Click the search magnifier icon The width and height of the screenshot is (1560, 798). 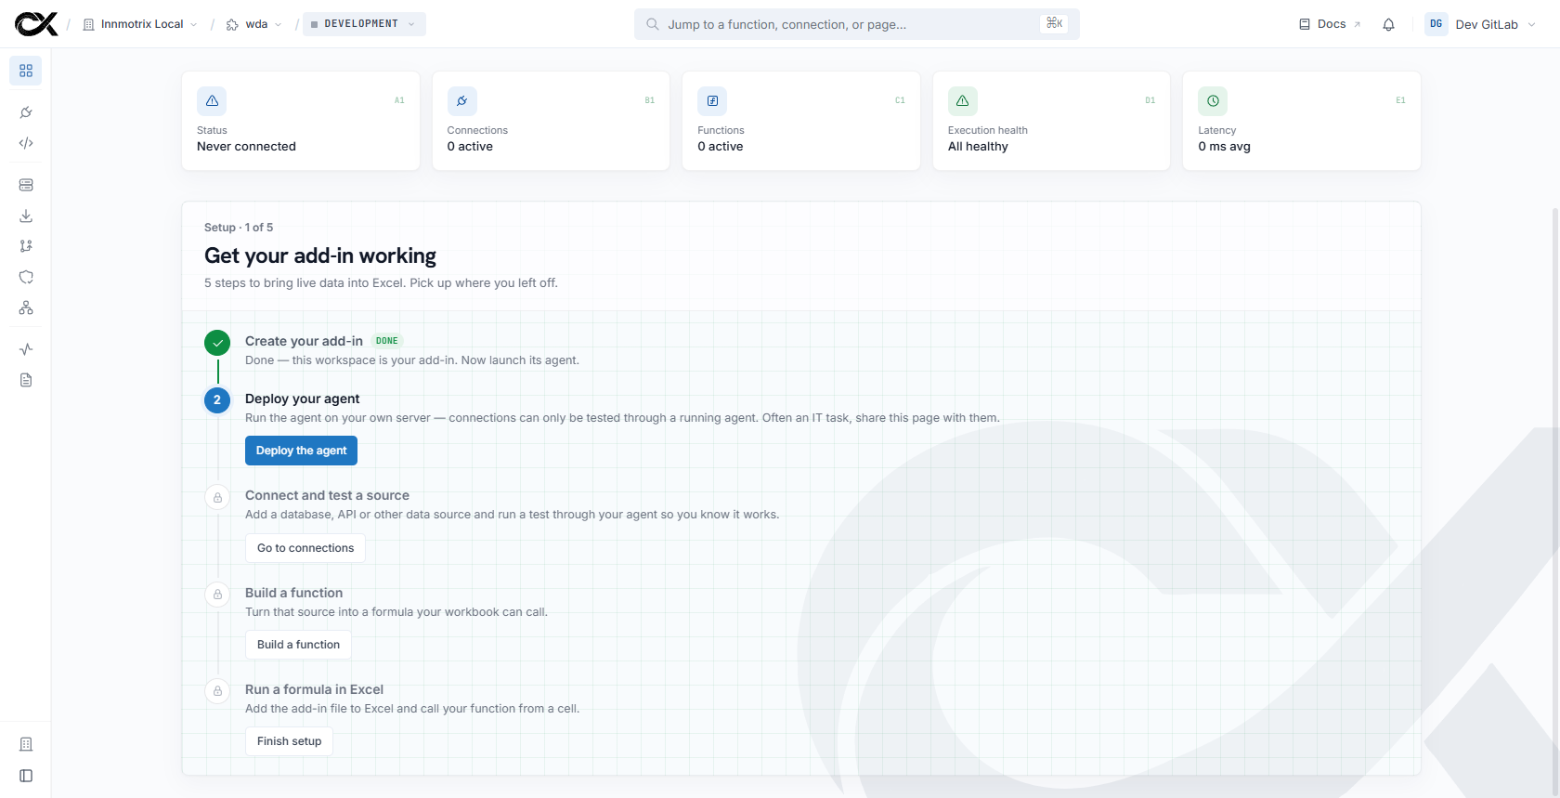(x=653, y=24)
